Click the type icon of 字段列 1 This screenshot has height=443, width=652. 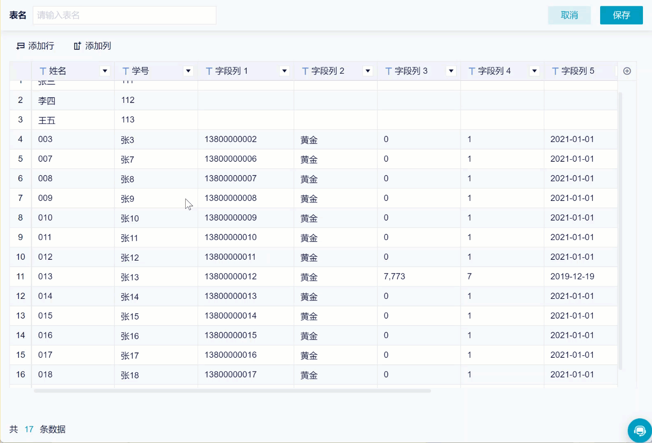(209, 71)
